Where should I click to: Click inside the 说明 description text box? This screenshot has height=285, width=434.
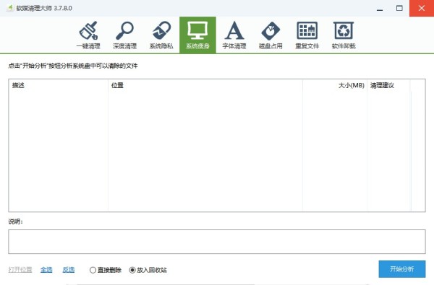[217, 242]
